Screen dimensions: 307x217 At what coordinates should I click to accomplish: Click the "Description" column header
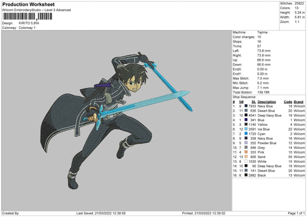(267, 102)
